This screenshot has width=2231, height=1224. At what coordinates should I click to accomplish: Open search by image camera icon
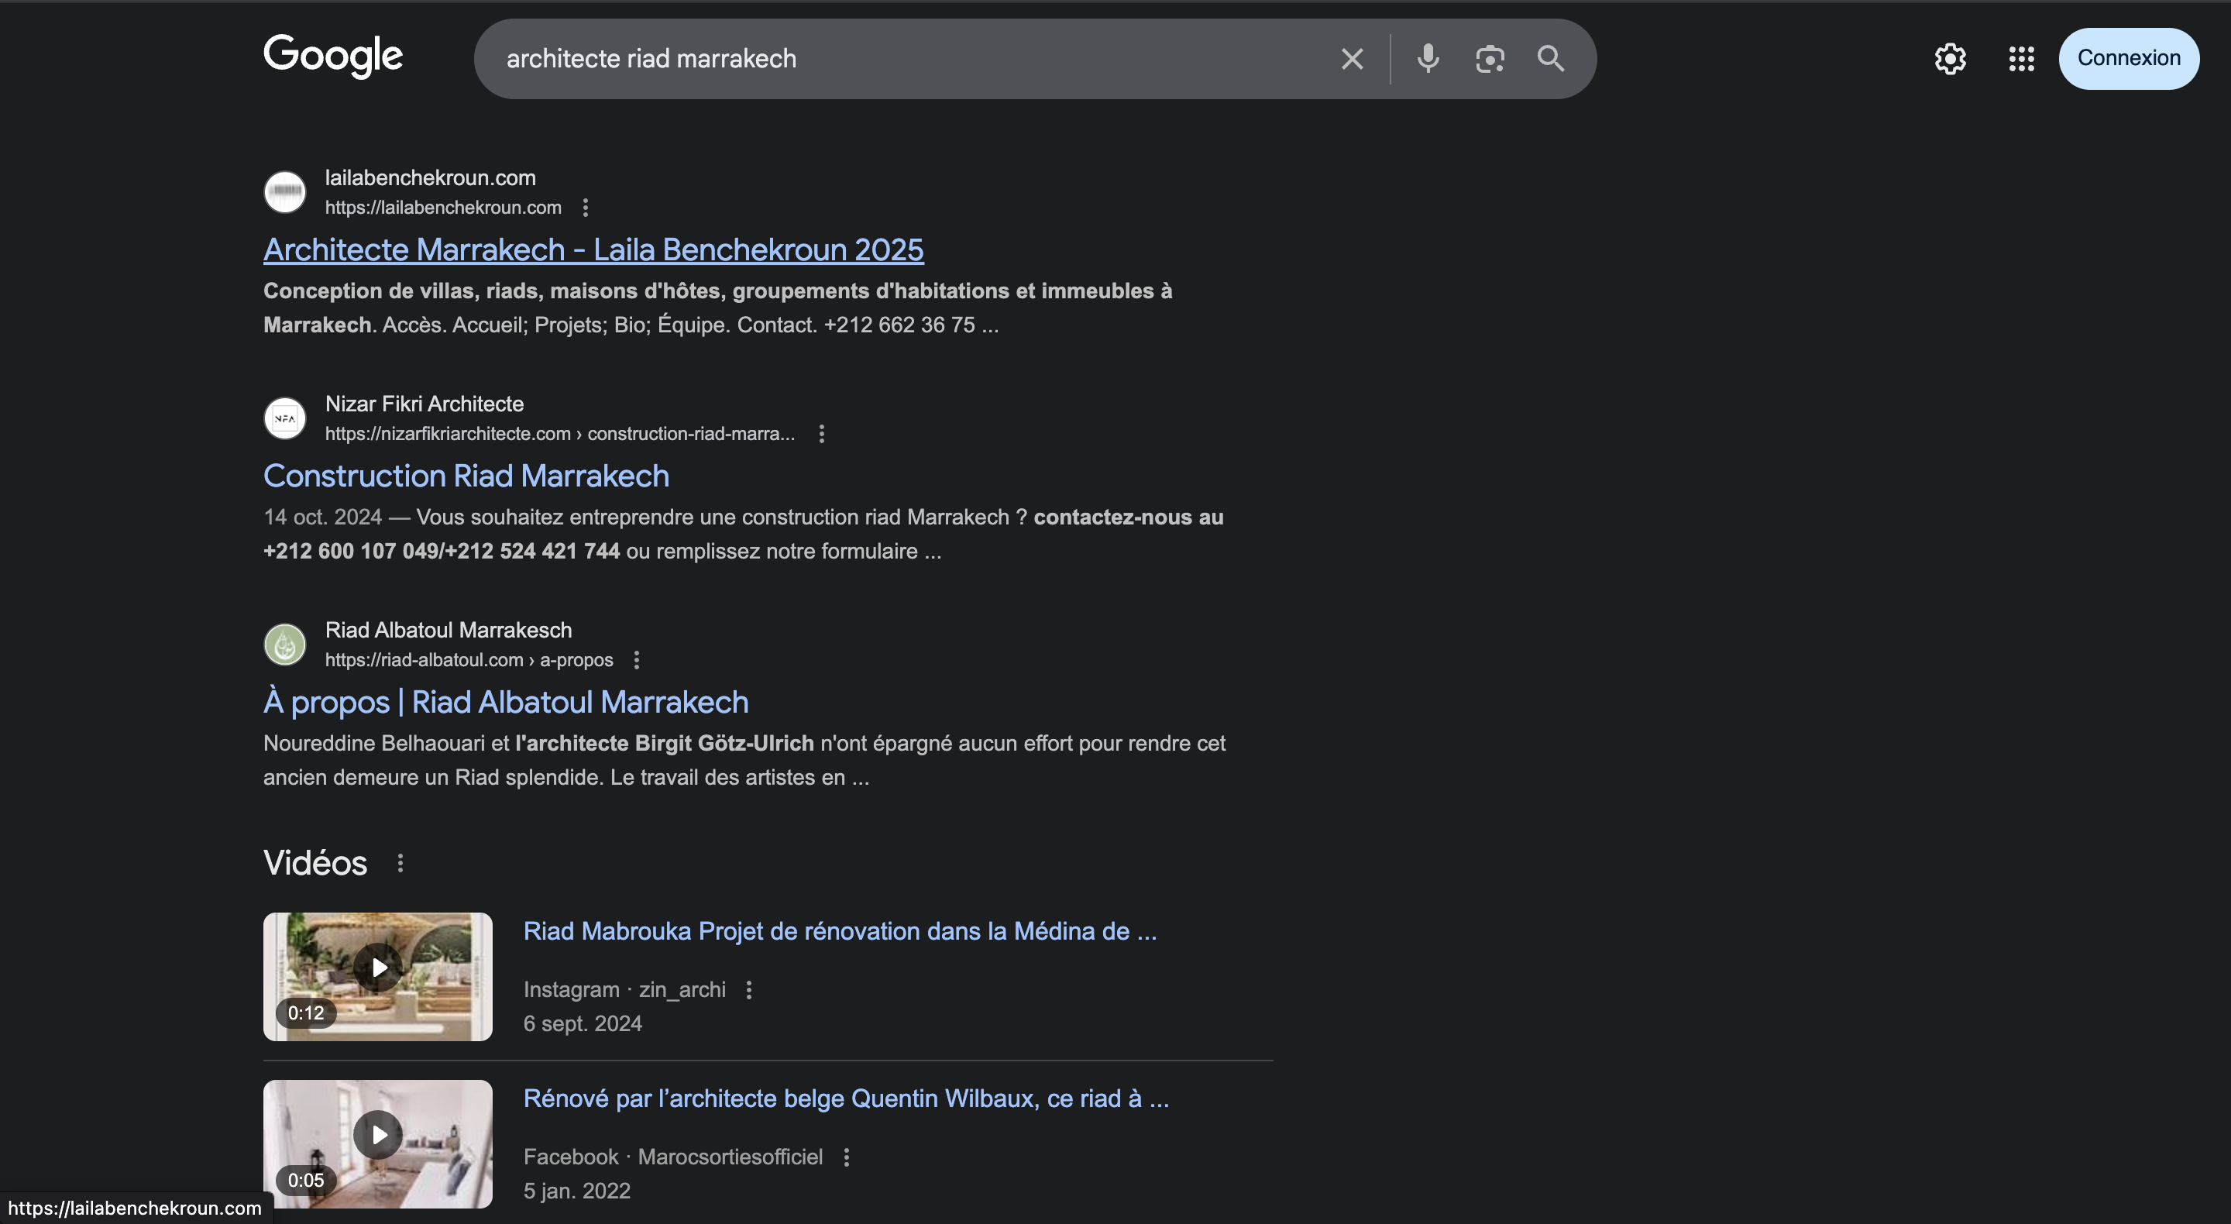coord(1490,59)
